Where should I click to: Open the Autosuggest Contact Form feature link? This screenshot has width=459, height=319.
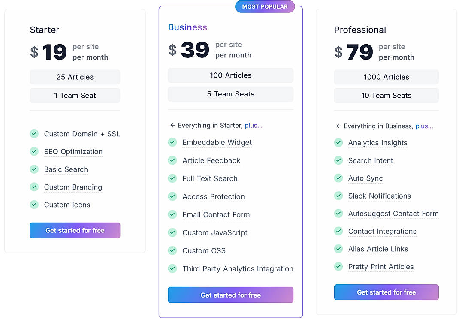(x=393, y=214)
